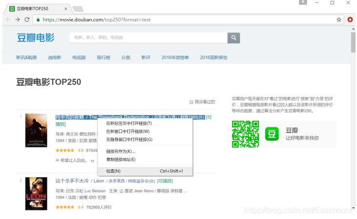Open the 分类 navigation link
Image resolution: width=357 pixels, height=219 pixels.
(x=126, y=57)
